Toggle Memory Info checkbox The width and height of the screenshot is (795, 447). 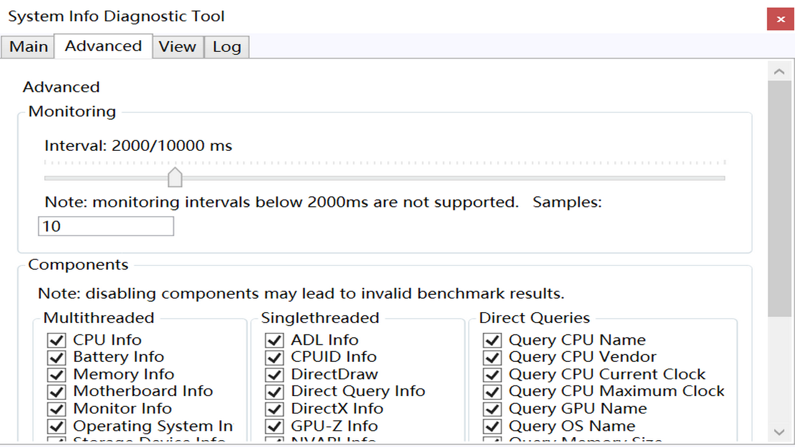point(57,375)
